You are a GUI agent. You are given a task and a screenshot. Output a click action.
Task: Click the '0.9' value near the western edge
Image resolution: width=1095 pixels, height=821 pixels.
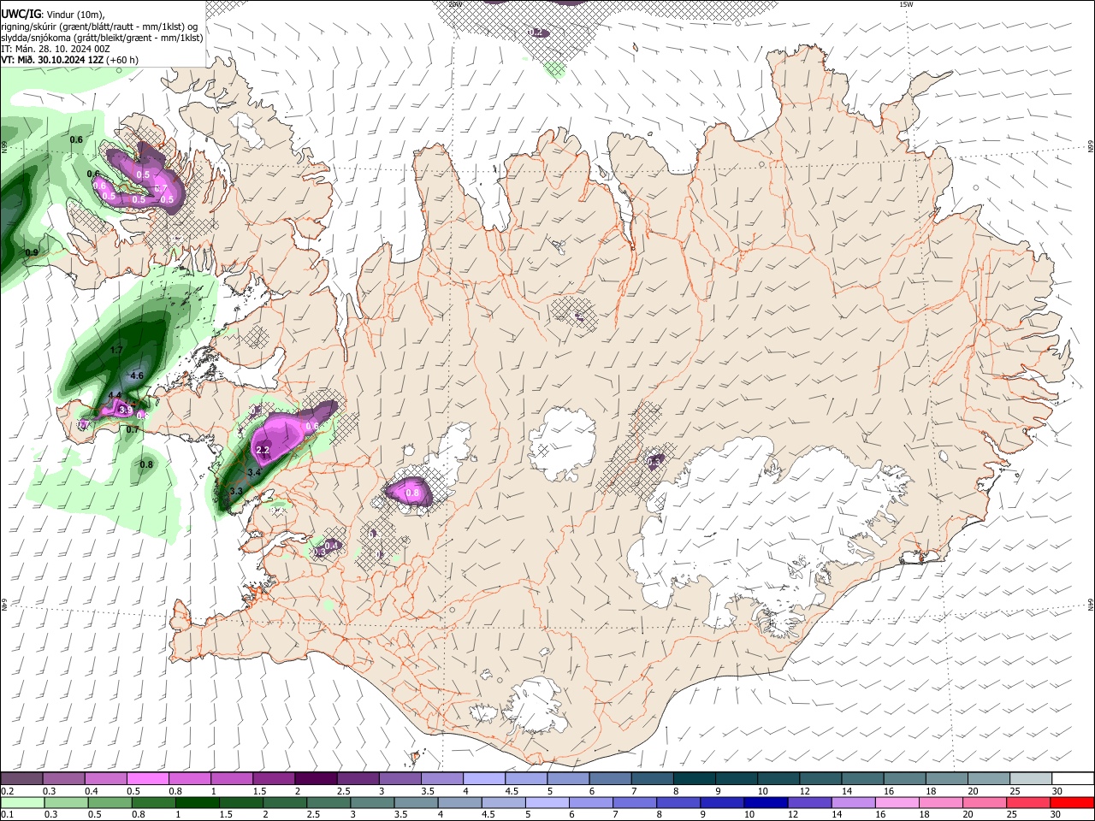point(32,252)
